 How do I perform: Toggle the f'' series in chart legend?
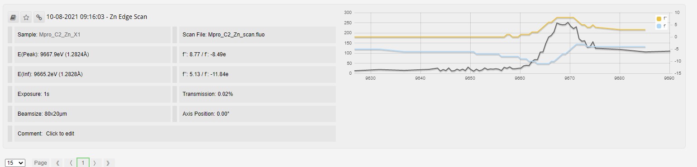click(x=662, y=18)
